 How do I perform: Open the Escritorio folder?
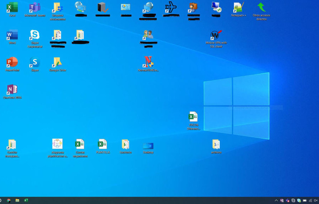pos(126,146)
